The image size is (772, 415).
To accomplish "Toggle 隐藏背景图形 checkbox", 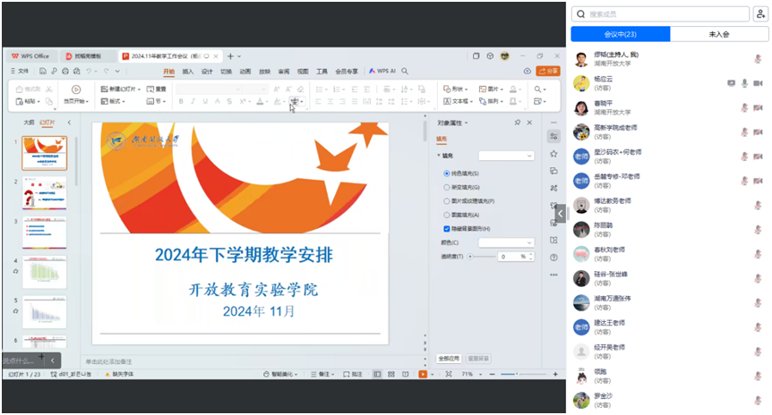I will point(448,229).
